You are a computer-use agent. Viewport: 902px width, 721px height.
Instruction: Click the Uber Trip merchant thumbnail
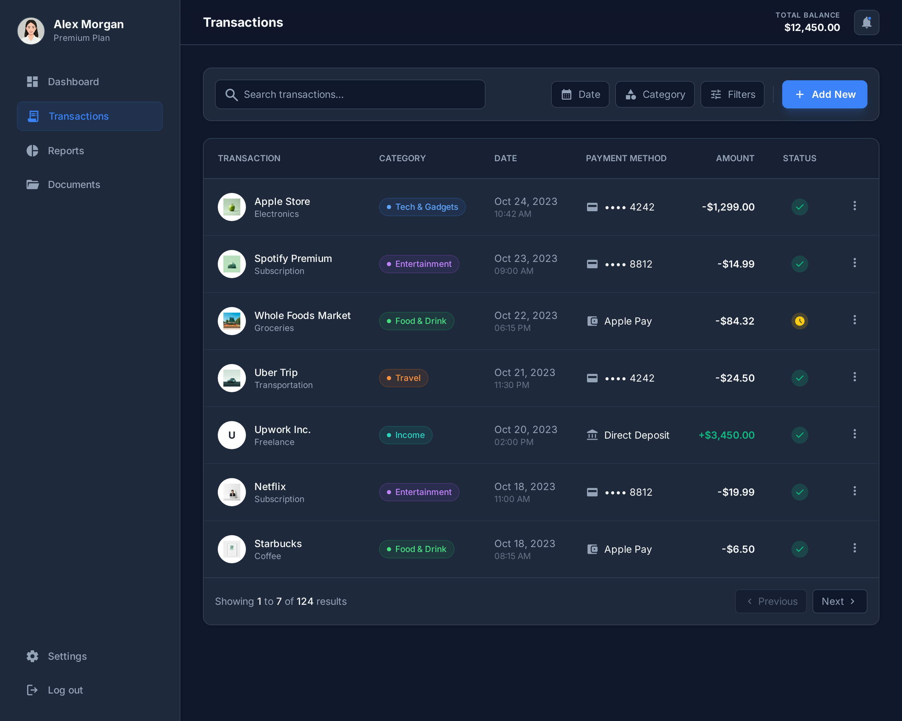[231, 378]
